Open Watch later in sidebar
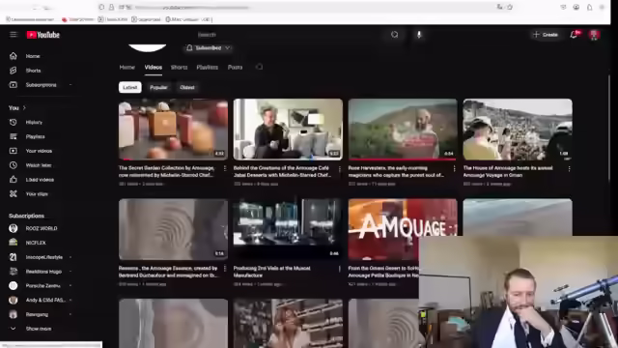The image size is (618, 348). pos(39,165)
